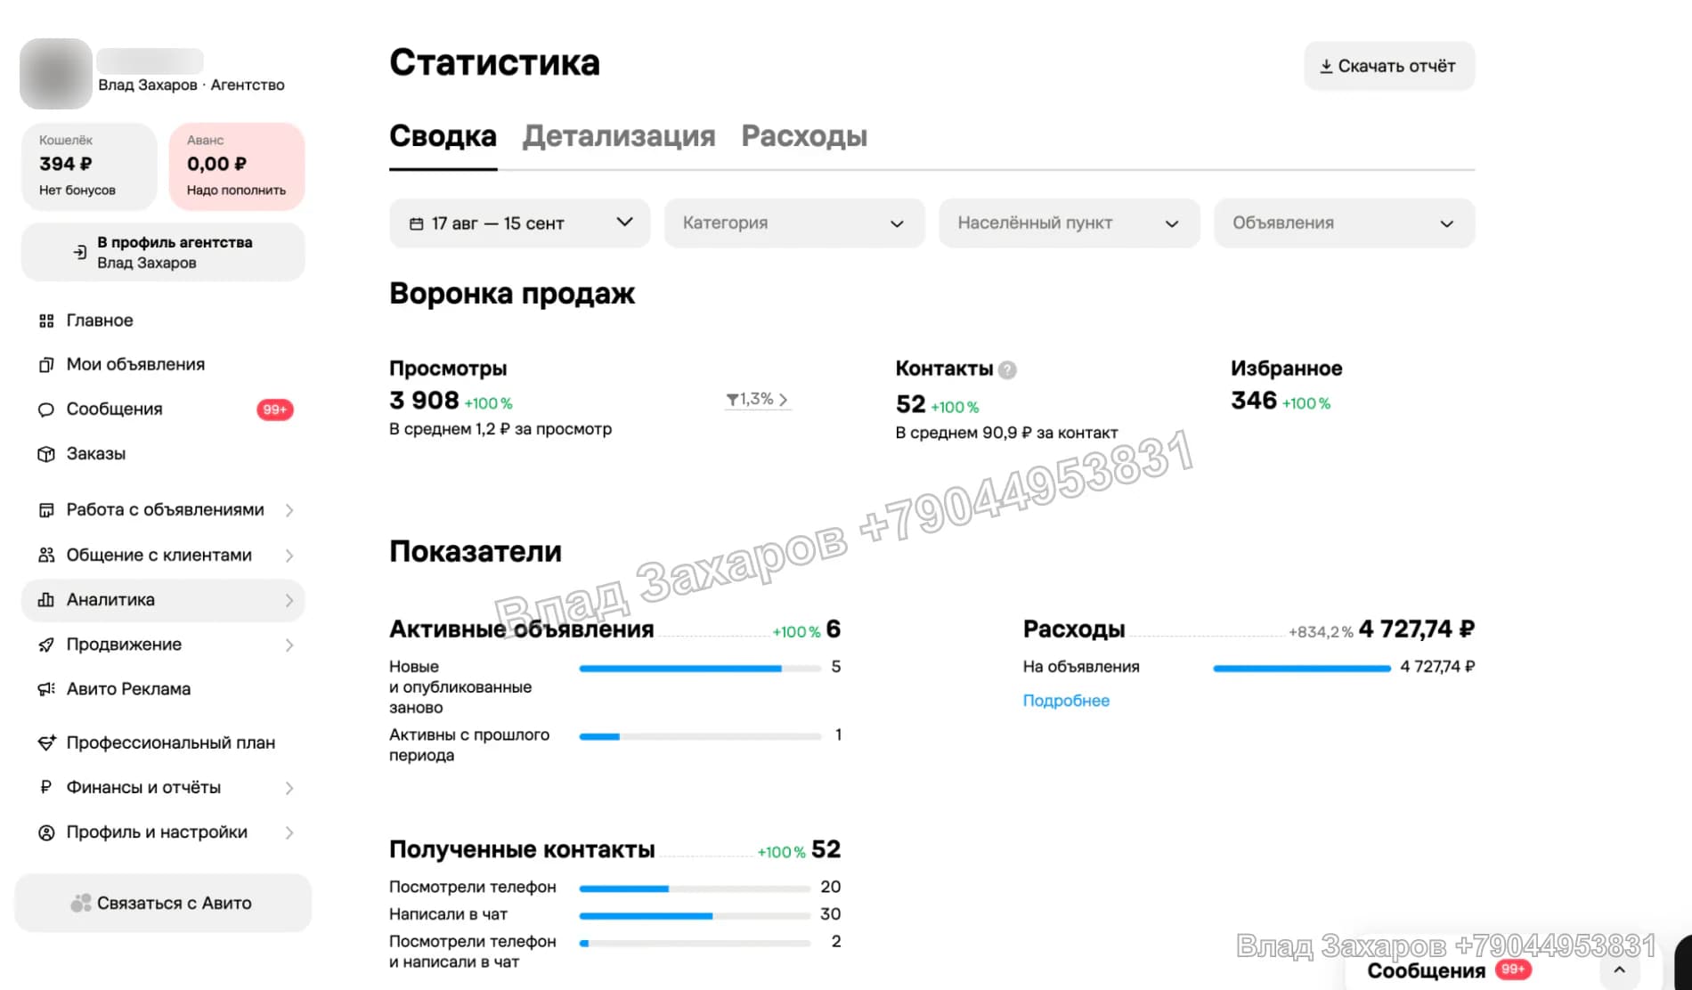
Task: Click the 99+ badge beside sidebar Сообщения
Action: (275, 410)
